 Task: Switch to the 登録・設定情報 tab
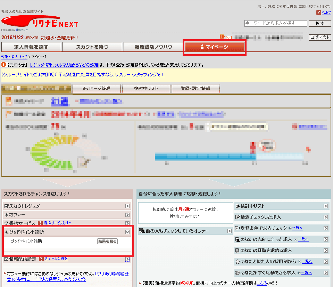click(x=195, y=89)
